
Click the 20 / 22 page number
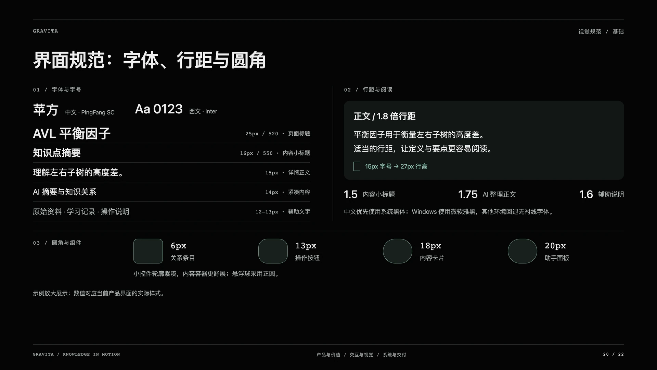(x=614, y=354)
